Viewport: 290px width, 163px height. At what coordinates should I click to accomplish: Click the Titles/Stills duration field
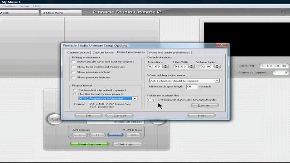point(181,67)
